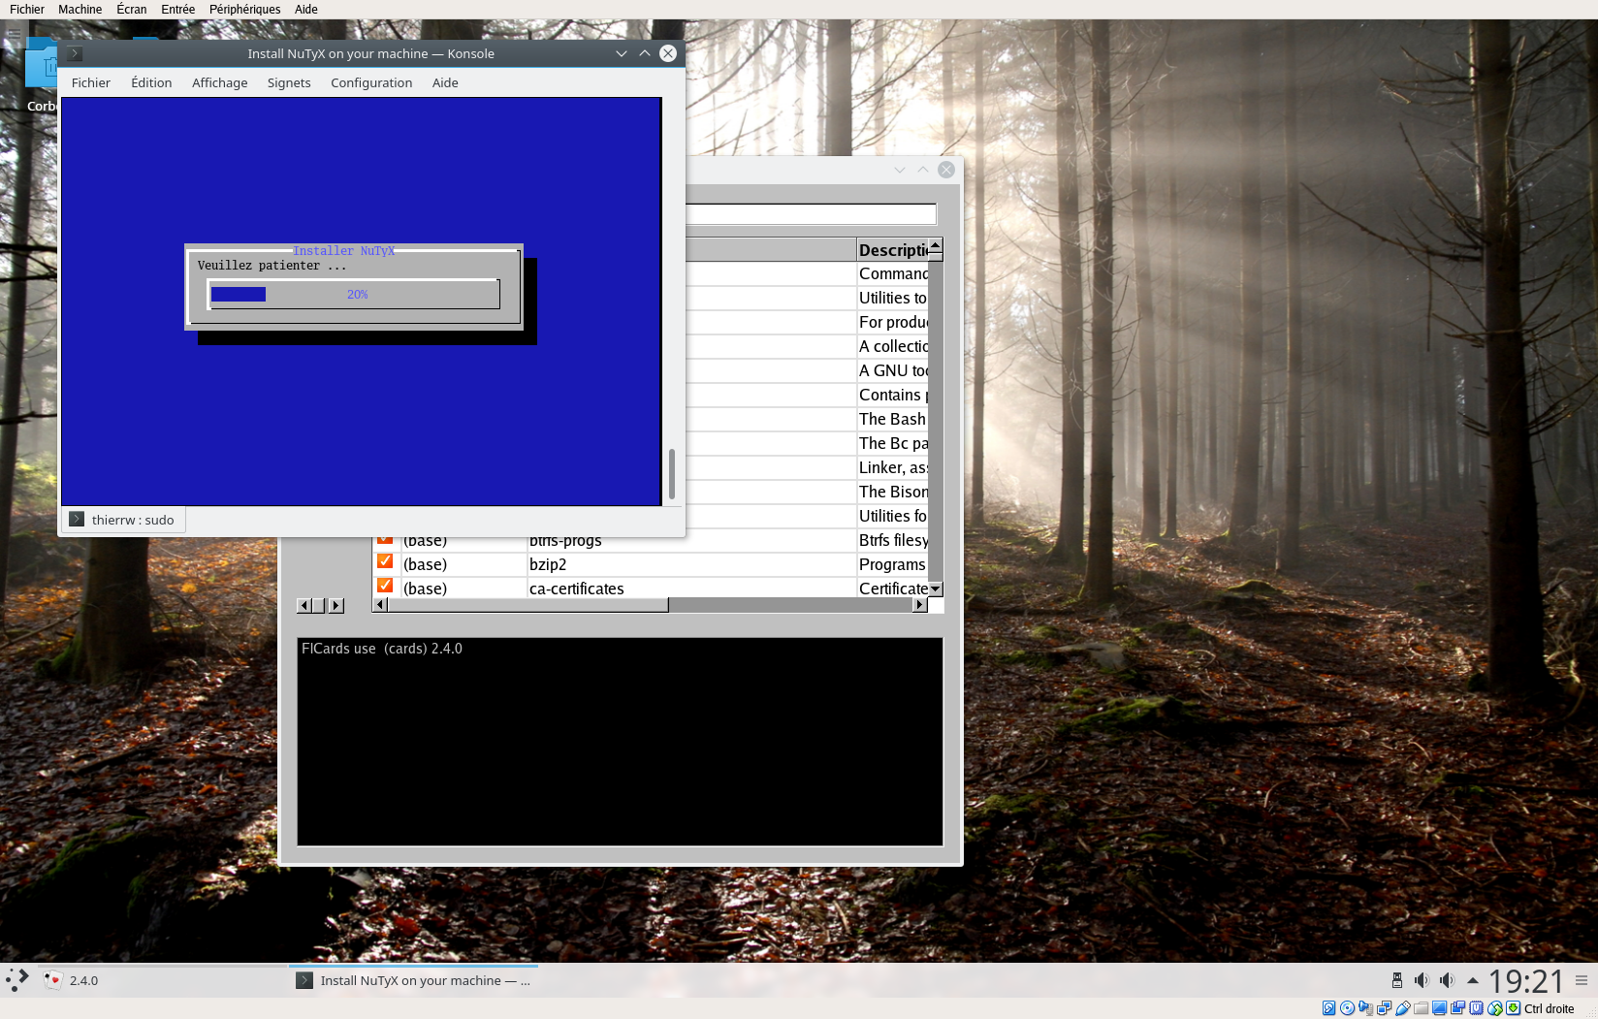The image size is (1598, 1019).
Task: Click the removable devices tray icon
Action: point(1397,980)
